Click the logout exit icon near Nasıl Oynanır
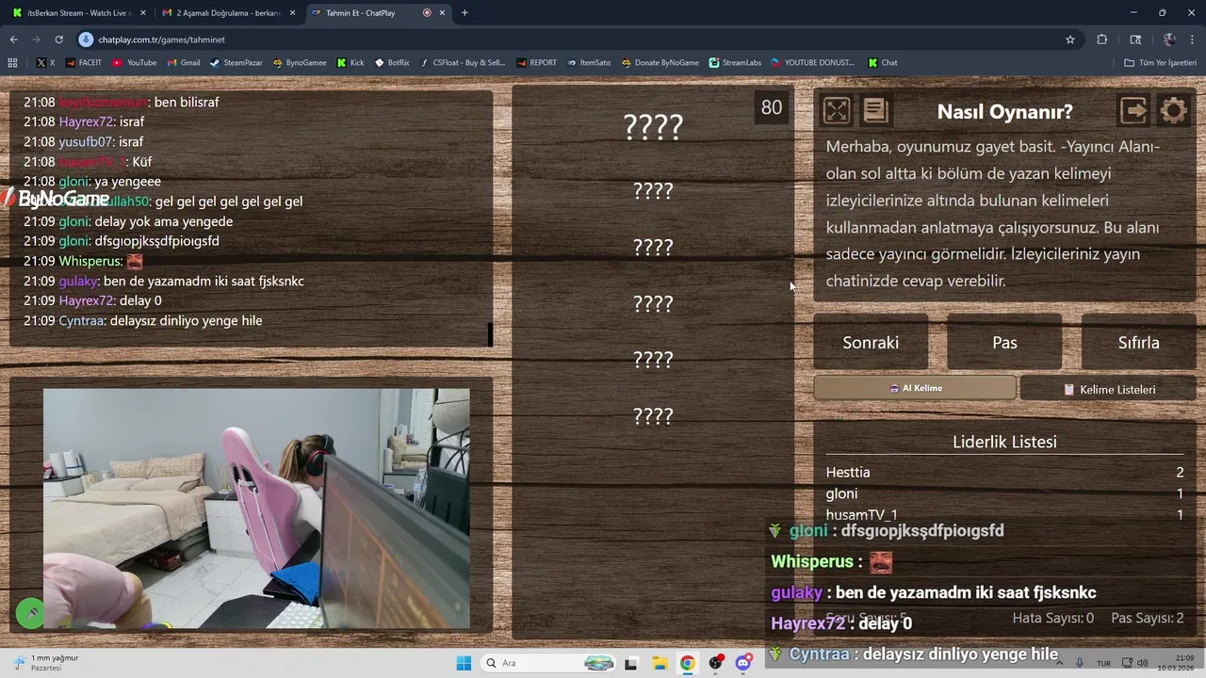 click(1133, 111)
